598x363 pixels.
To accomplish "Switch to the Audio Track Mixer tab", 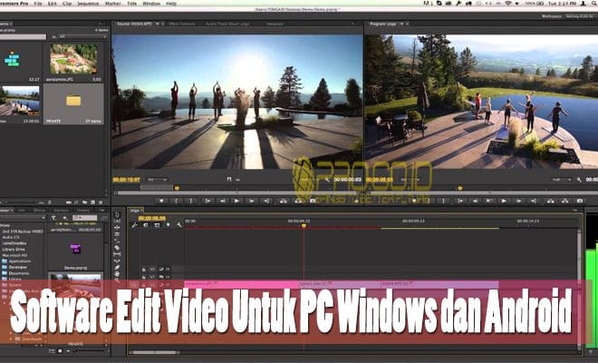I will (x=227, y=24).
